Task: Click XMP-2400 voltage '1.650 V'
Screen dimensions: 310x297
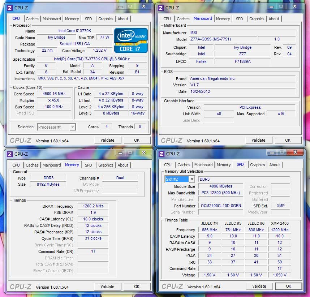Action: [280, 275]
